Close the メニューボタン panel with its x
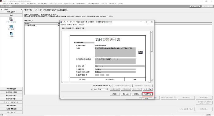The width and height of the screenshot is (214, 116). coord(21,9)
